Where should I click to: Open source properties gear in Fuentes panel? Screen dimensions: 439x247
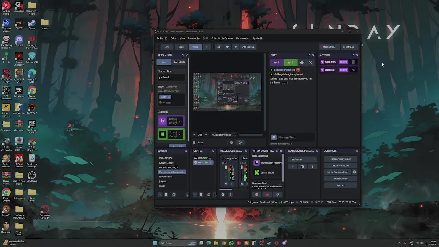209,195
